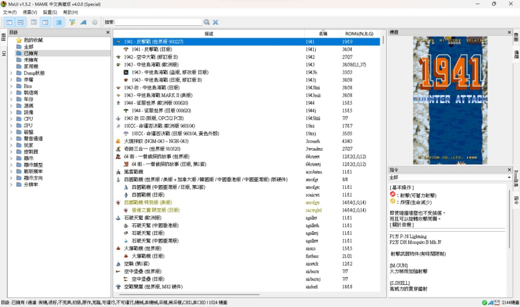Click the game icon of the 1943kai row
Image resolution: width=520 pixels, height=307 pixels.
118,88
